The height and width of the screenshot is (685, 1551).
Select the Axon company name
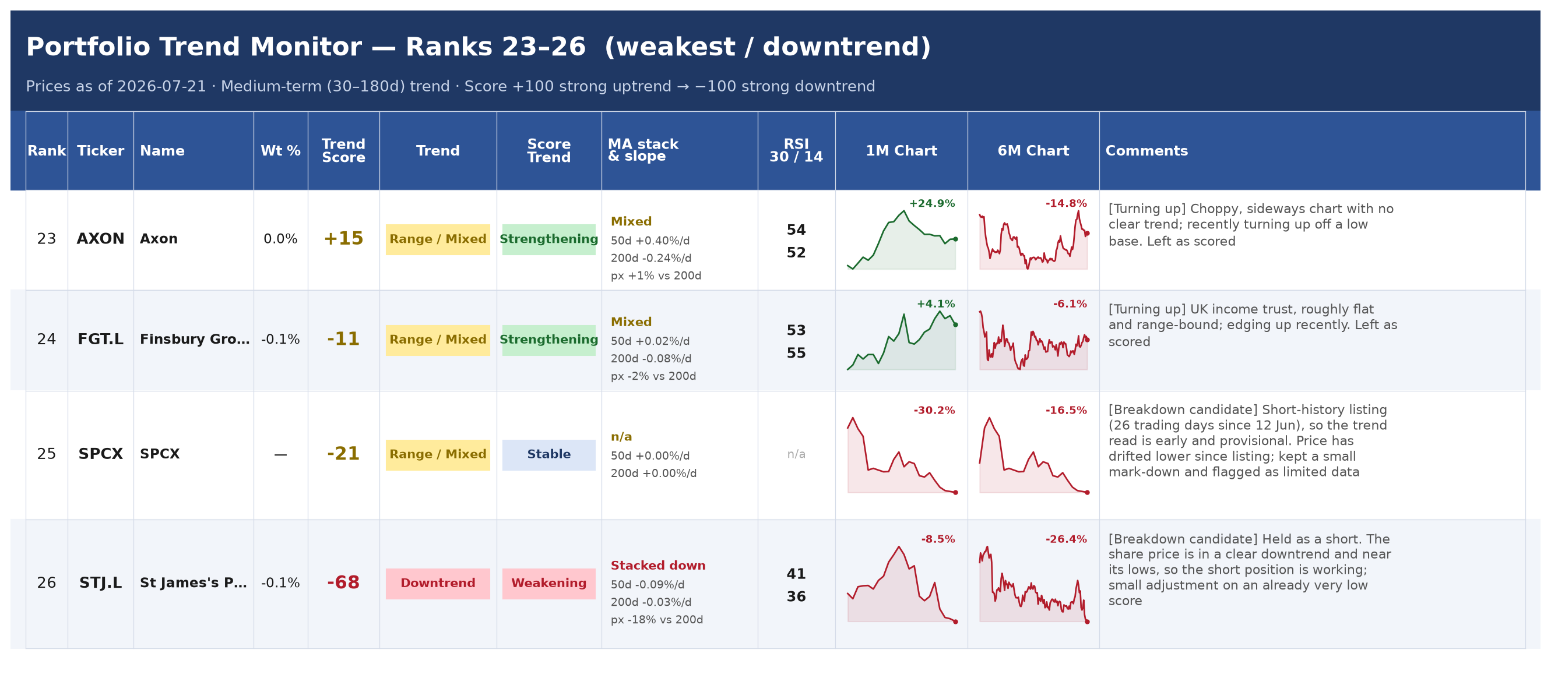point(159,239)
